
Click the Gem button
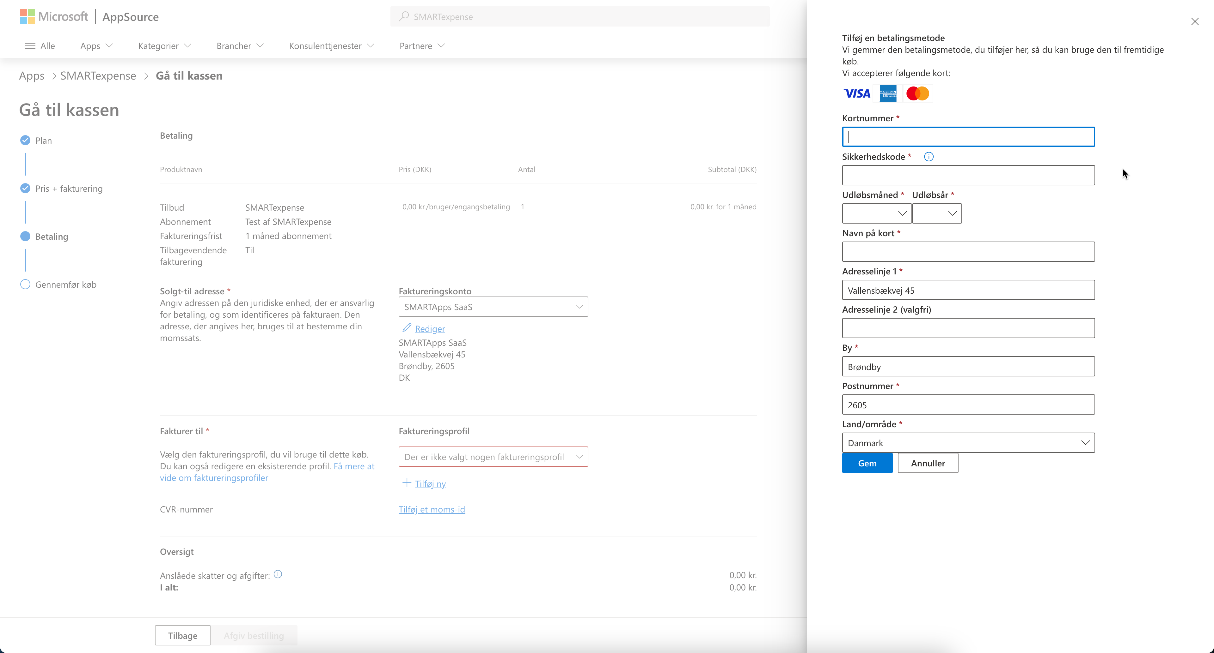click(x=867, y=463)
